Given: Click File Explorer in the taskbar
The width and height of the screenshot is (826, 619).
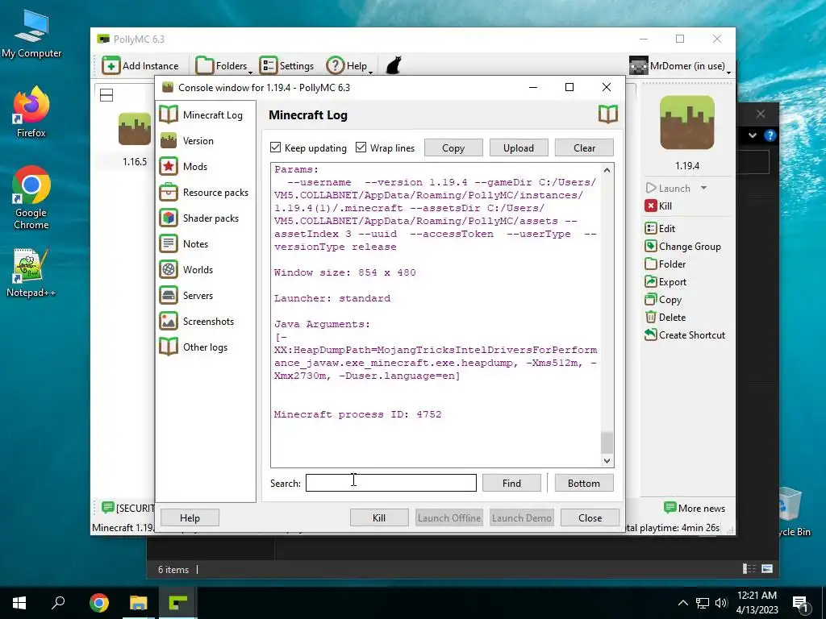Looking at the screenshot, I should click(x=139, y=603).
